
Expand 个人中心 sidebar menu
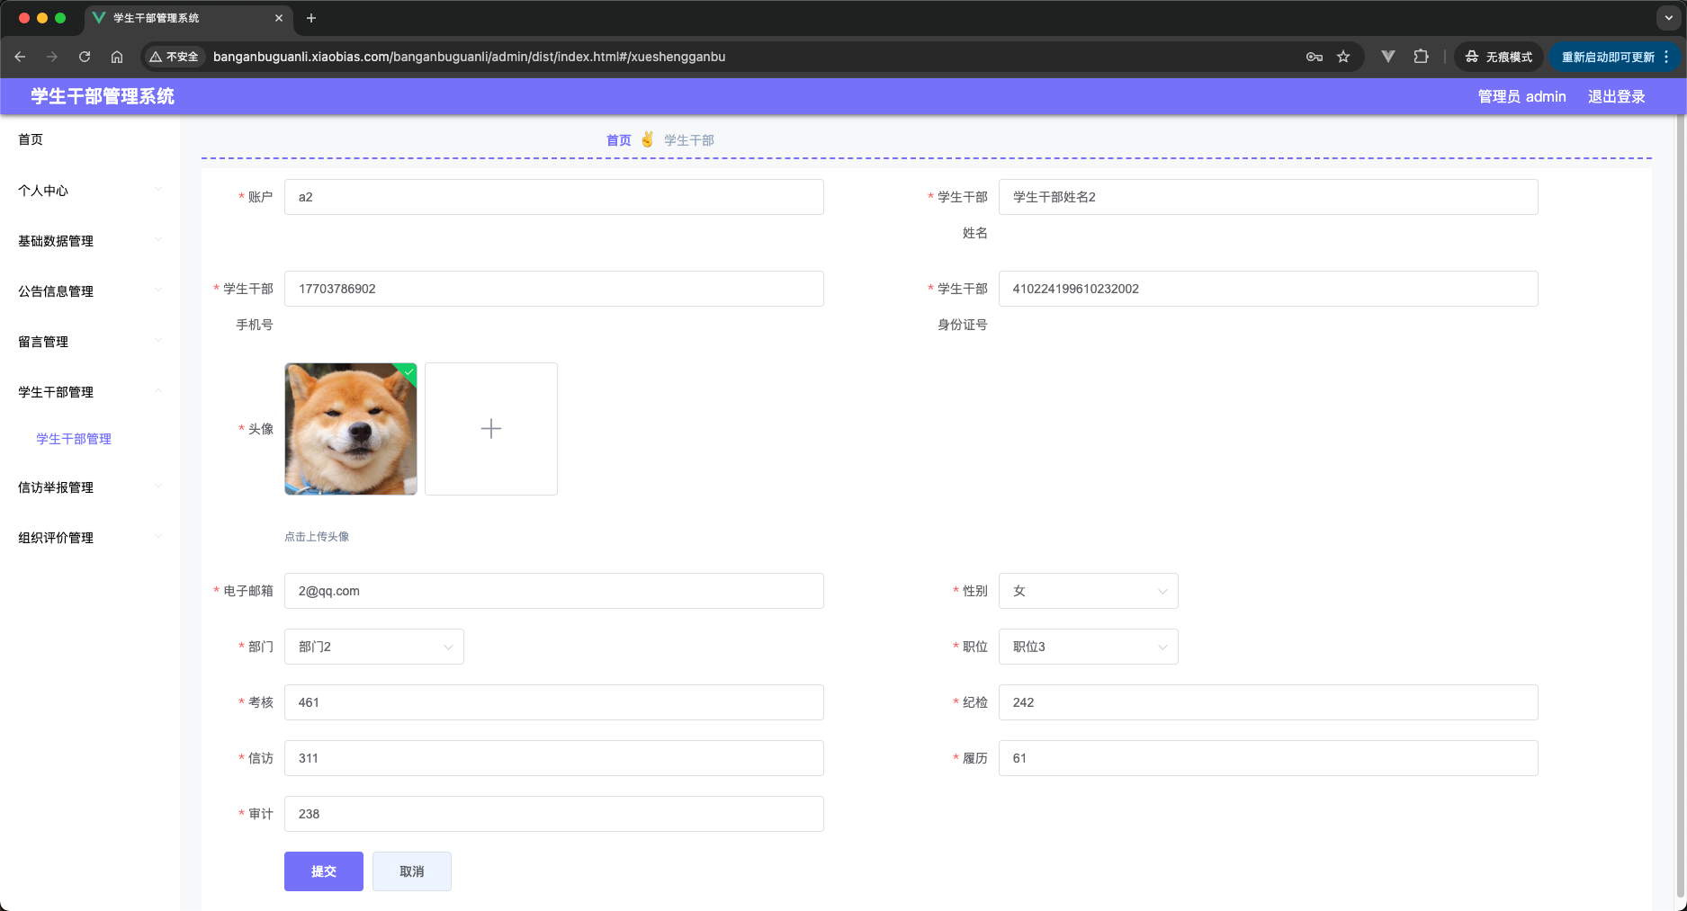[90, 190]
